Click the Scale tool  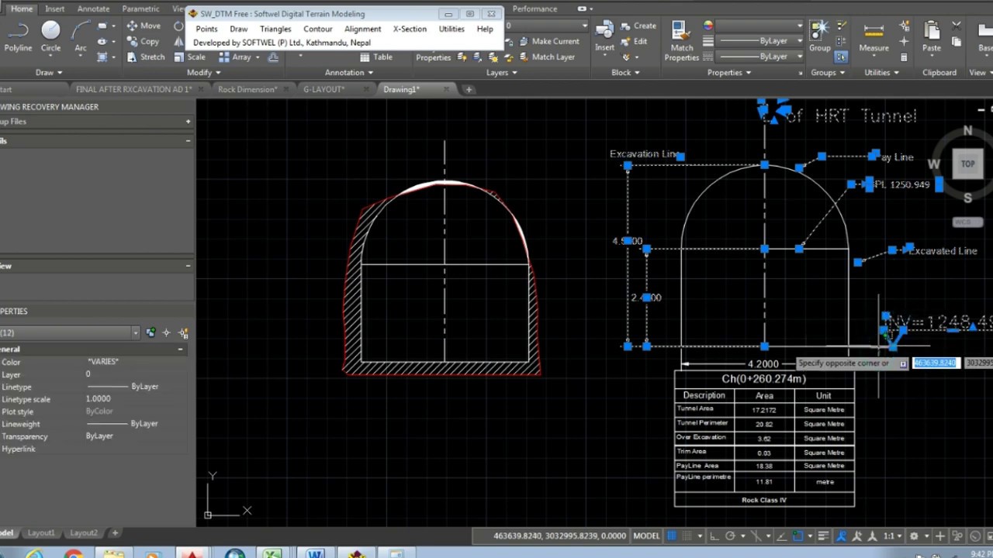[190, 57]
